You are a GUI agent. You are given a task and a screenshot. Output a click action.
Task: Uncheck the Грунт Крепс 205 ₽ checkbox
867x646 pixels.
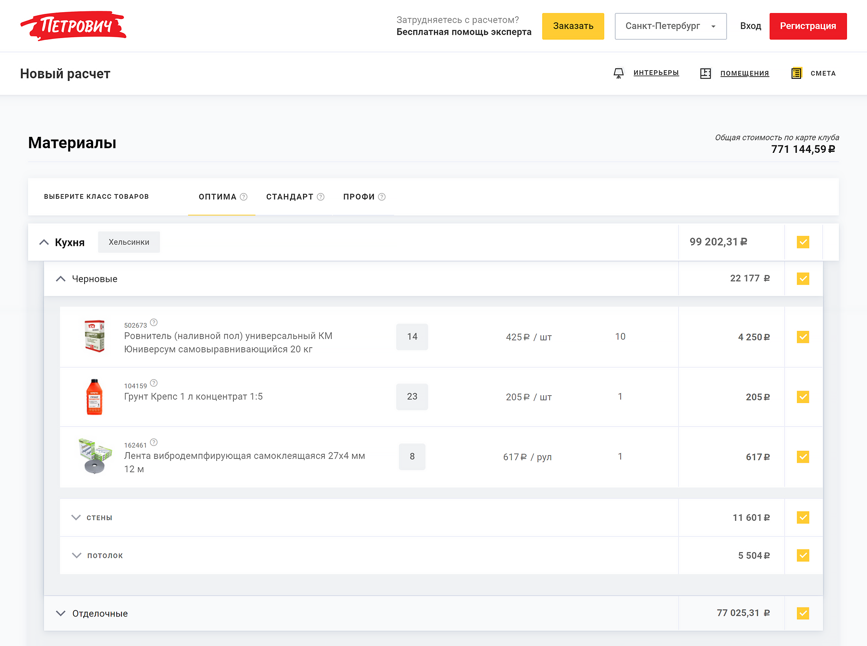pos(803,397)
